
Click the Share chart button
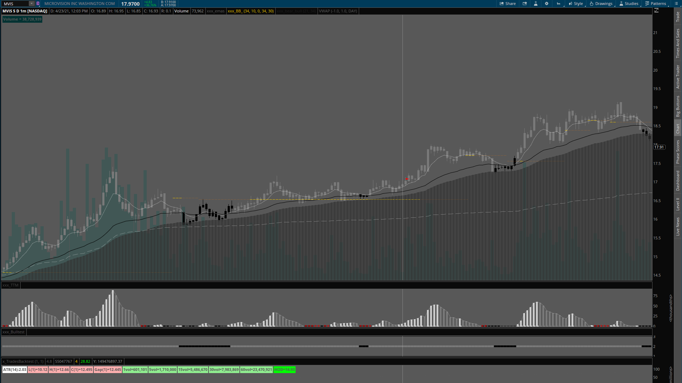[x=508, y=4]
